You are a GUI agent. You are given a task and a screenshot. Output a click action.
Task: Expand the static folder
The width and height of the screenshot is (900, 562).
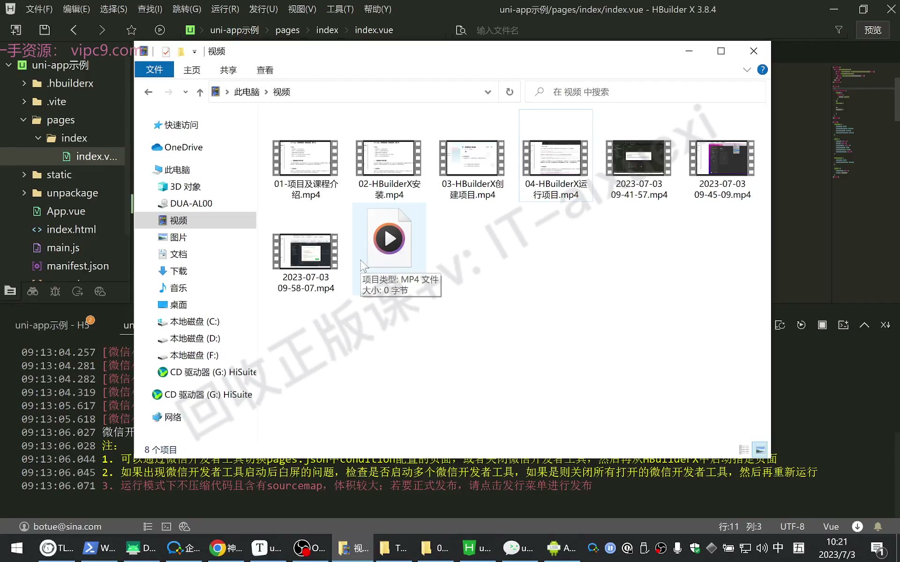[24, 175]
